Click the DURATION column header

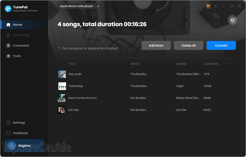(x=211, y=64)
